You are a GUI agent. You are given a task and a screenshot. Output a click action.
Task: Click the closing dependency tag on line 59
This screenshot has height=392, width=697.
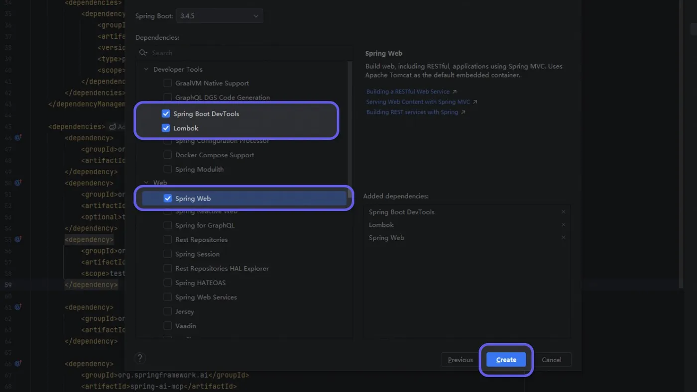91,285
